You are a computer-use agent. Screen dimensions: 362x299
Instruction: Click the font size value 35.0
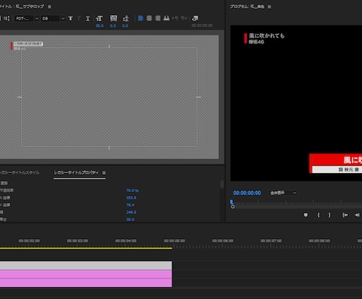pos(99,26)
